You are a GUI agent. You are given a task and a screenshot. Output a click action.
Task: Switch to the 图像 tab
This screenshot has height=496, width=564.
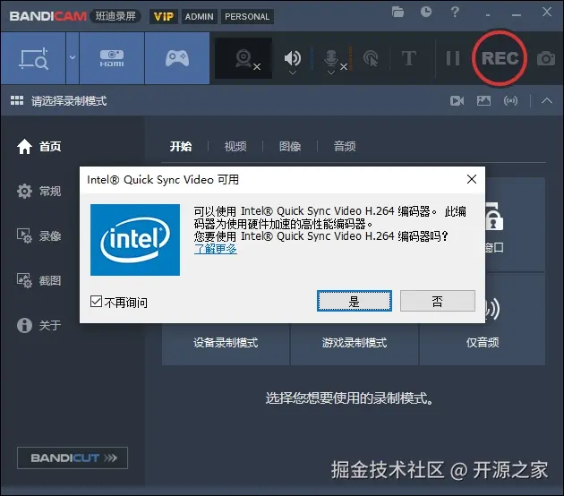click(x=290, y=147)
